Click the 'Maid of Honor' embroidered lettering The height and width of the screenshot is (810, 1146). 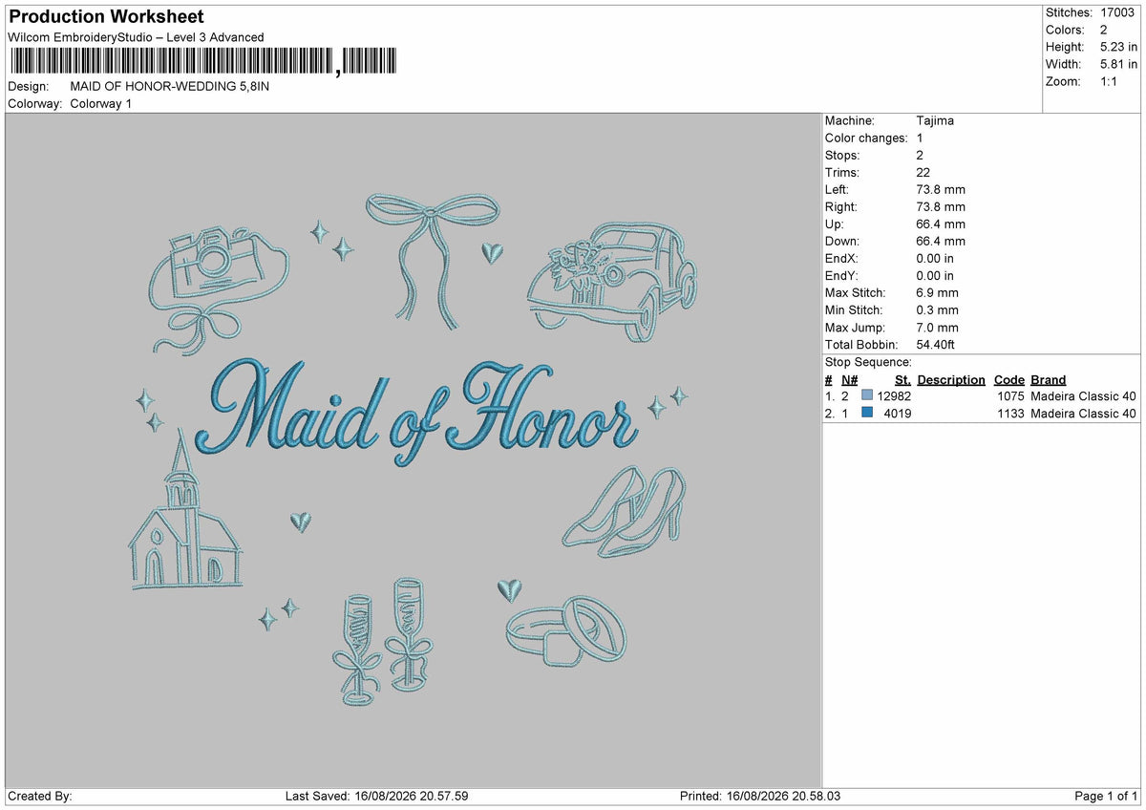coord(415,411)
